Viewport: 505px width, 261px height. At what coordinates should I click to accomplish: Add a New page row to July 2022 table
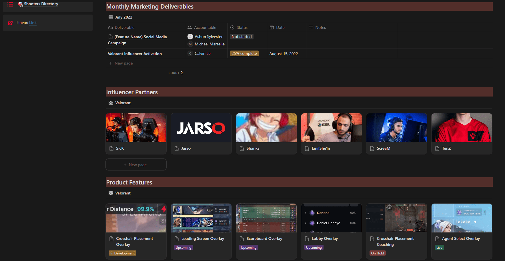pos(121,63)
